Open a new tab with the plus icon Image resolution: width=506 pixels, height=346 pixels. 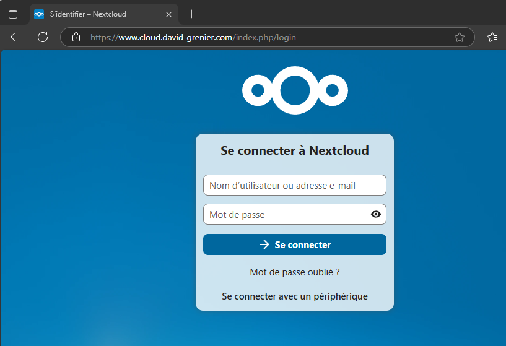pyautogui.click(x=191, y=14)
